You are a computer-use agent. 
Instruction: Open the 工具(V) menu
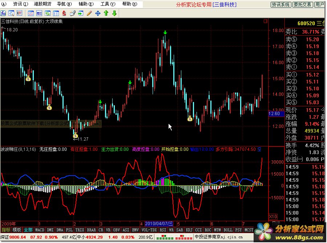pyautogui.click(x=108, y=4)
